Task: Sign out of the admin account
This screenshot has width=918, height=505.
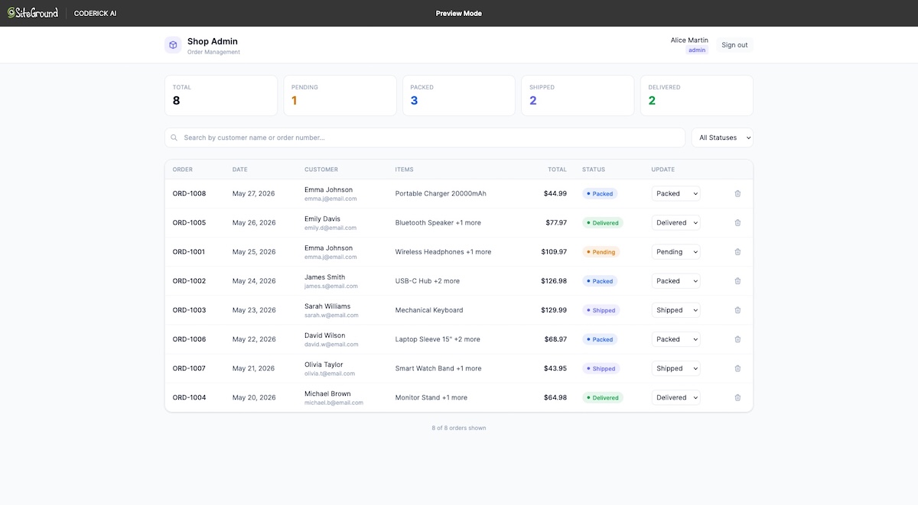Action: pyautogui.click(x=734, y=45)
